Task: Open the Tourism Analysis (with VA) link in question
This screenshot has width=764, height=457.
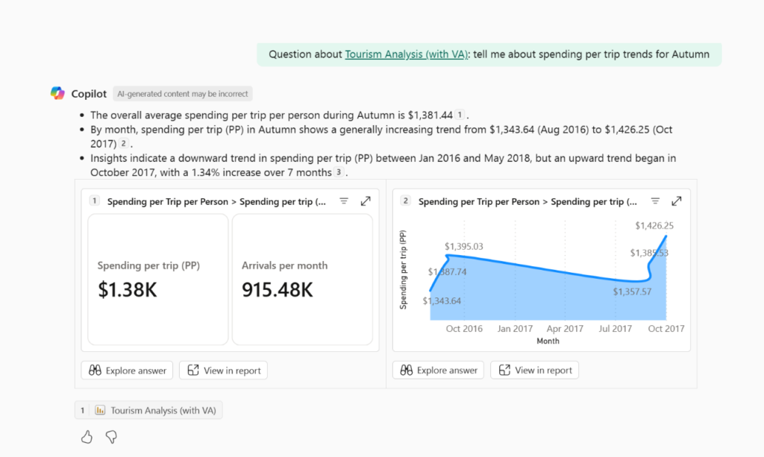Action: point(406,54)
